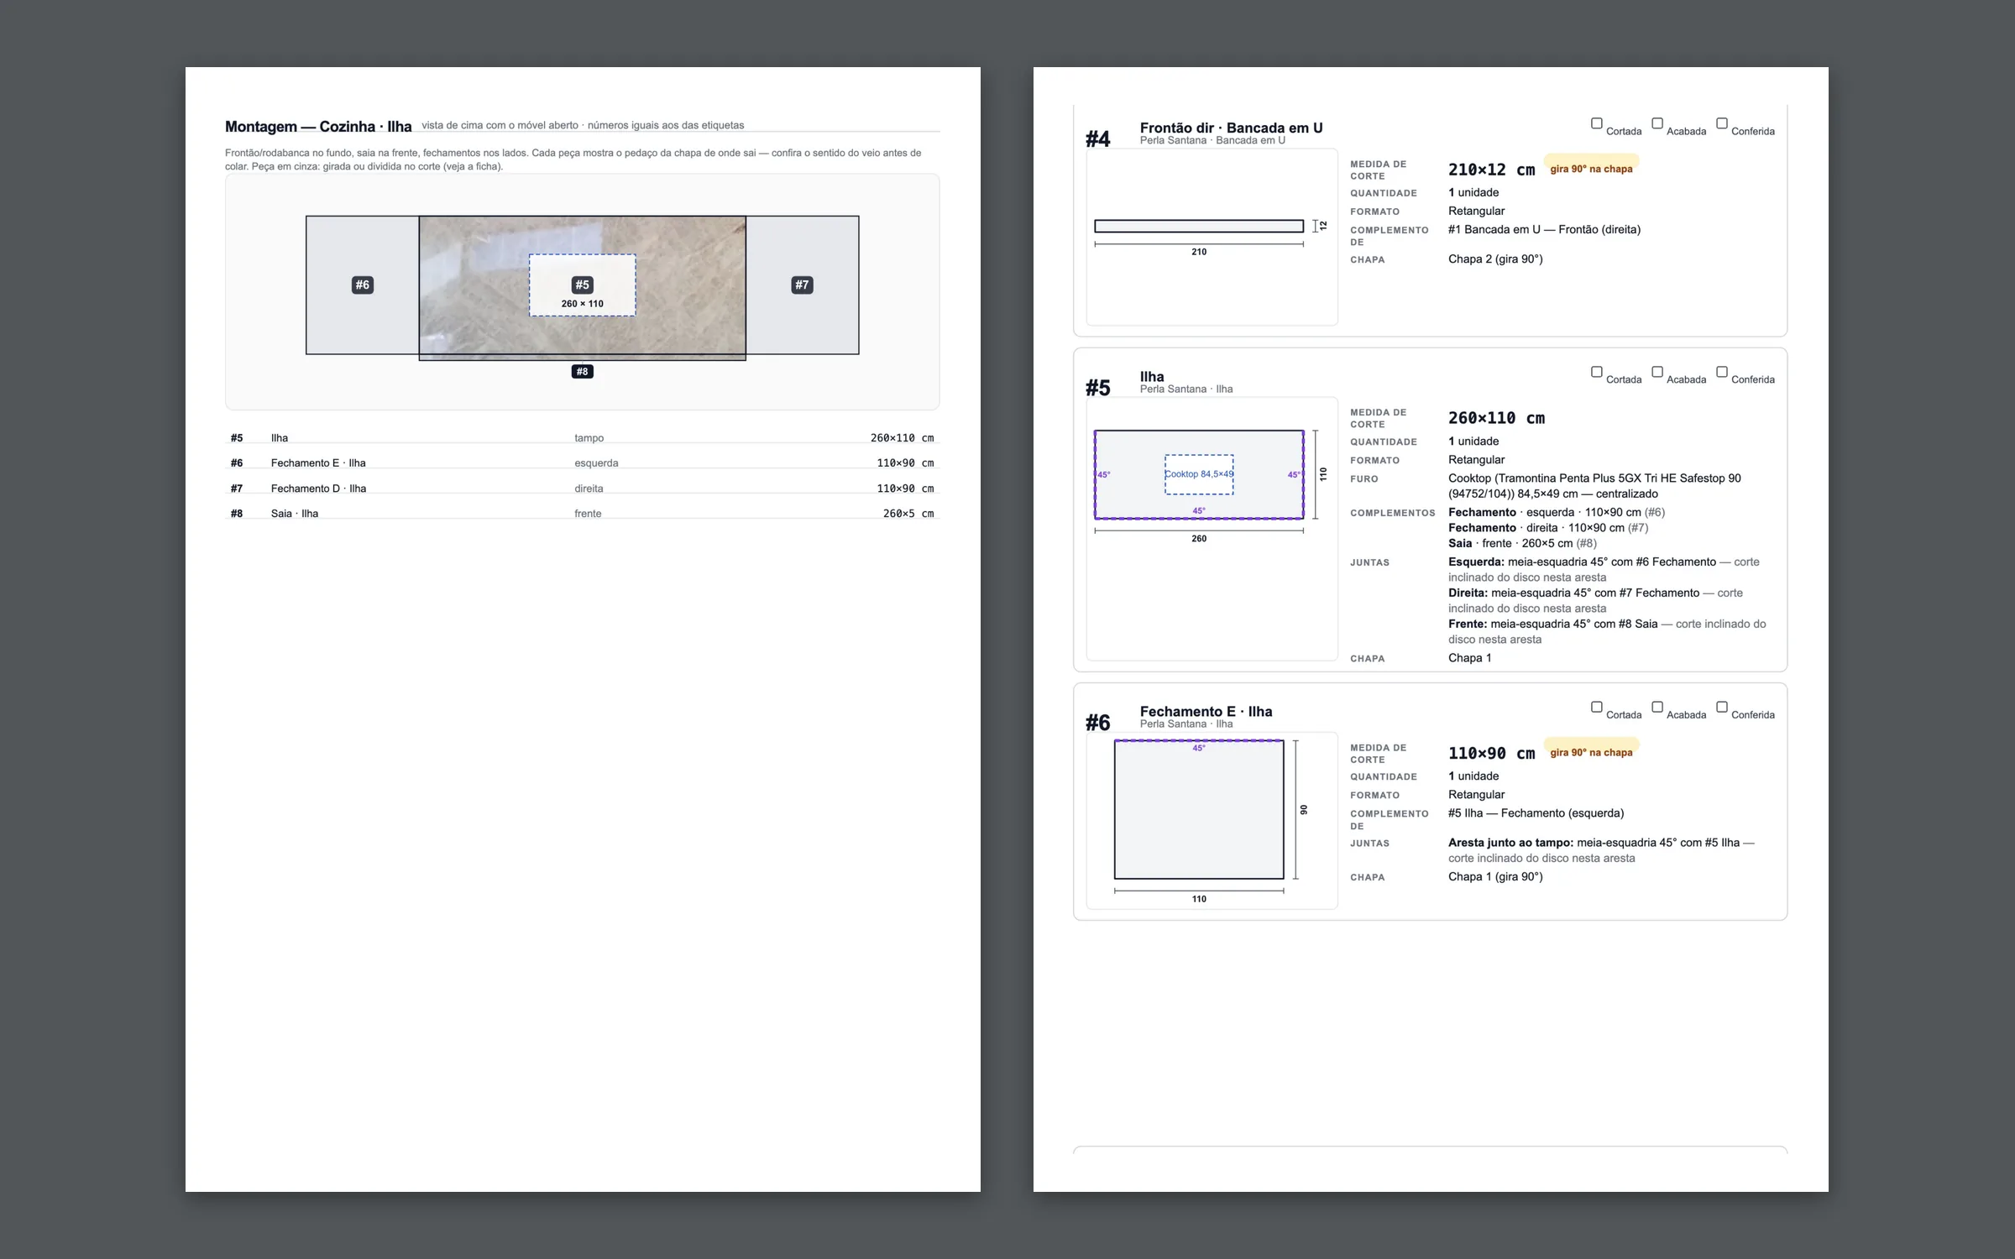Click the 'Aresta junto ao tampo:' joint note

pos(1601,850)
